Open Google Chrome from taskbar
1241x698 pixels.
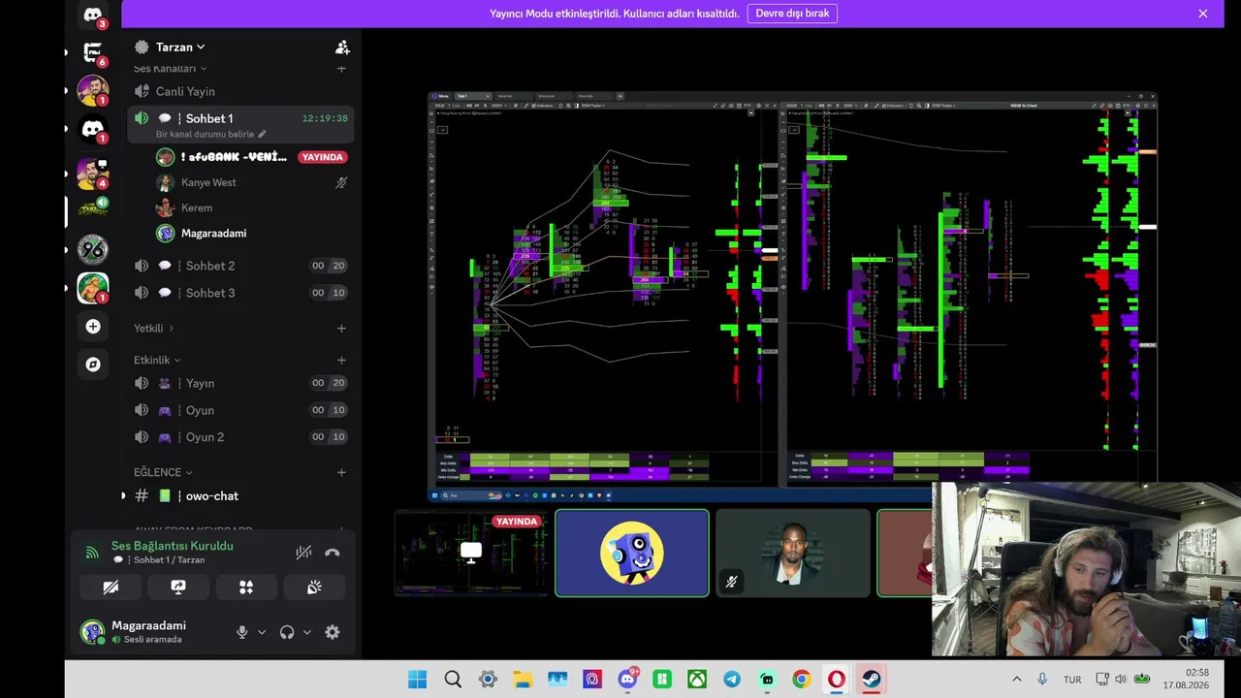coord(801,680)
